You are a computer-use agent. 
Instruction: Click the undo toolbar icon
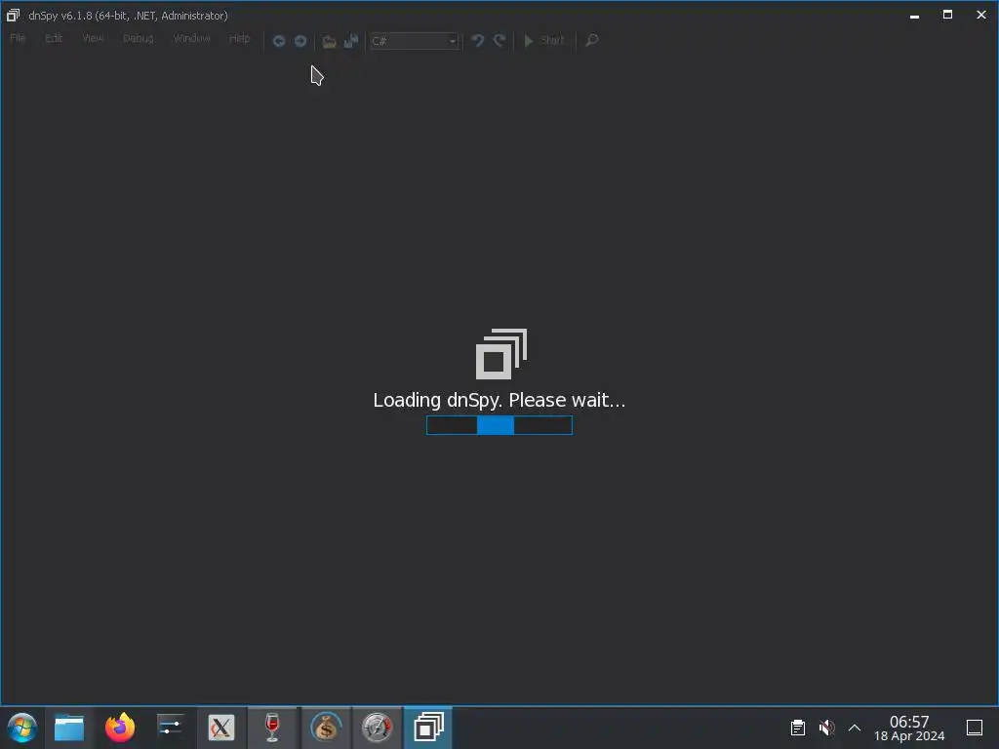477,41
